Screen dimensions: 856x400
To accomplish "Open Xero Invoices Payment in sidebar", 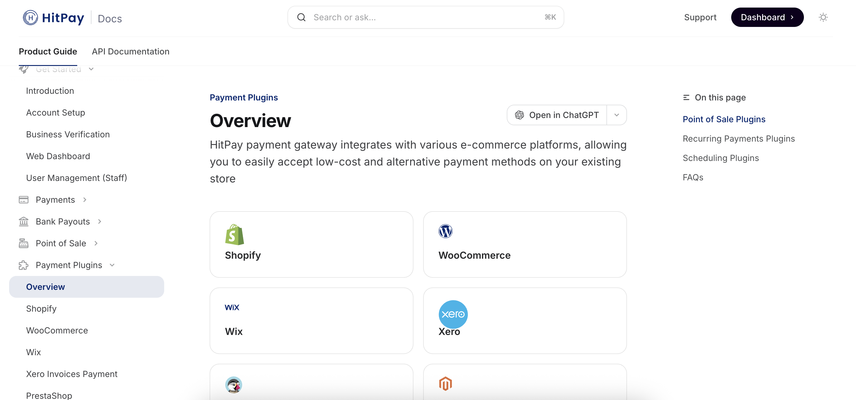I will click(72, 374).
